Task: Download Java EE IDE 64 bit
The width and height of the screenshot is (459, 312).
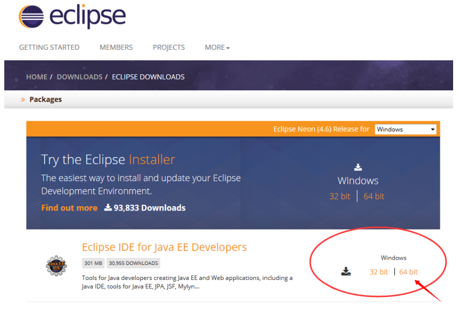Action: [x=408, y=272]
